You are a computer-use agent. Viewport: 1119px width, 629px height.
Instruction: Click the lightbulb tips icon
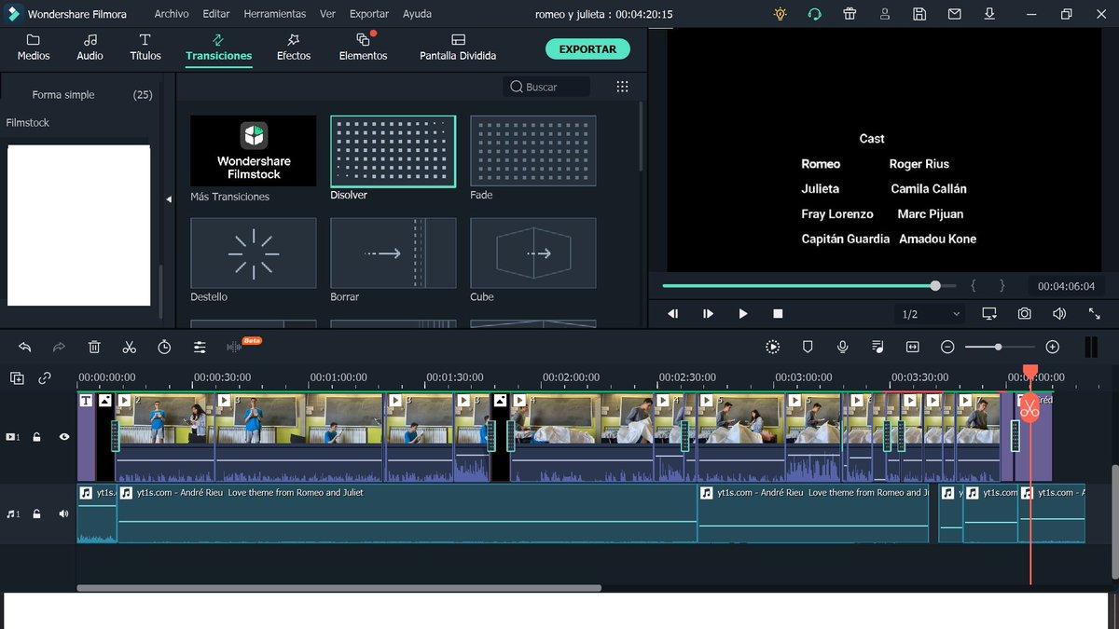coord(781,14)
